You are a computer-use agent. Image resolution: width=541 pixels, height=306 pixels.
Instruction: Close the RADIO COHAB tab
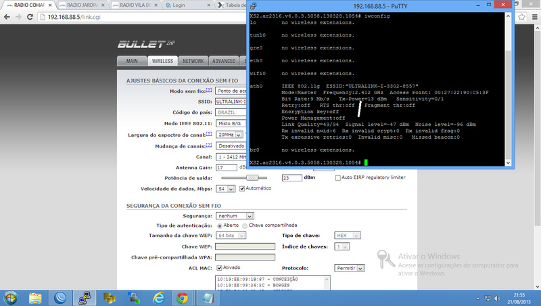tap(50, 5)
